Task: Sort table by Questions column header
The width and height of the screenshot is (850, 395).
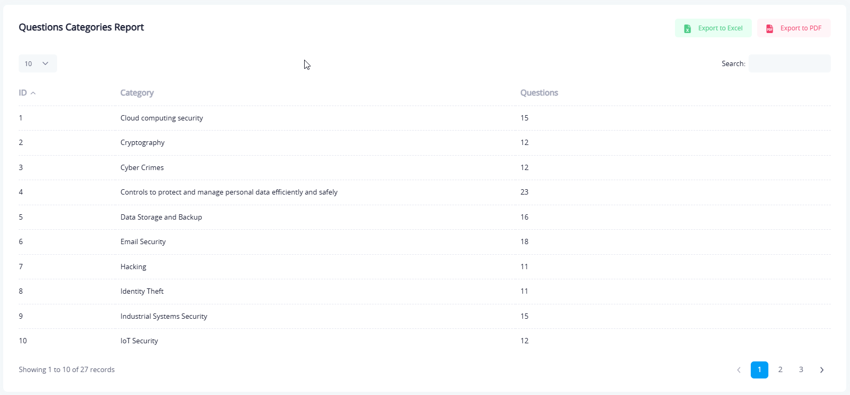Action: pos(539,93)
